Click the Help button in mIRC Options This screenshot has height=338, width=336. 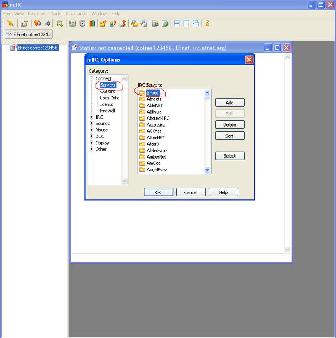click(x=223, y=192)
